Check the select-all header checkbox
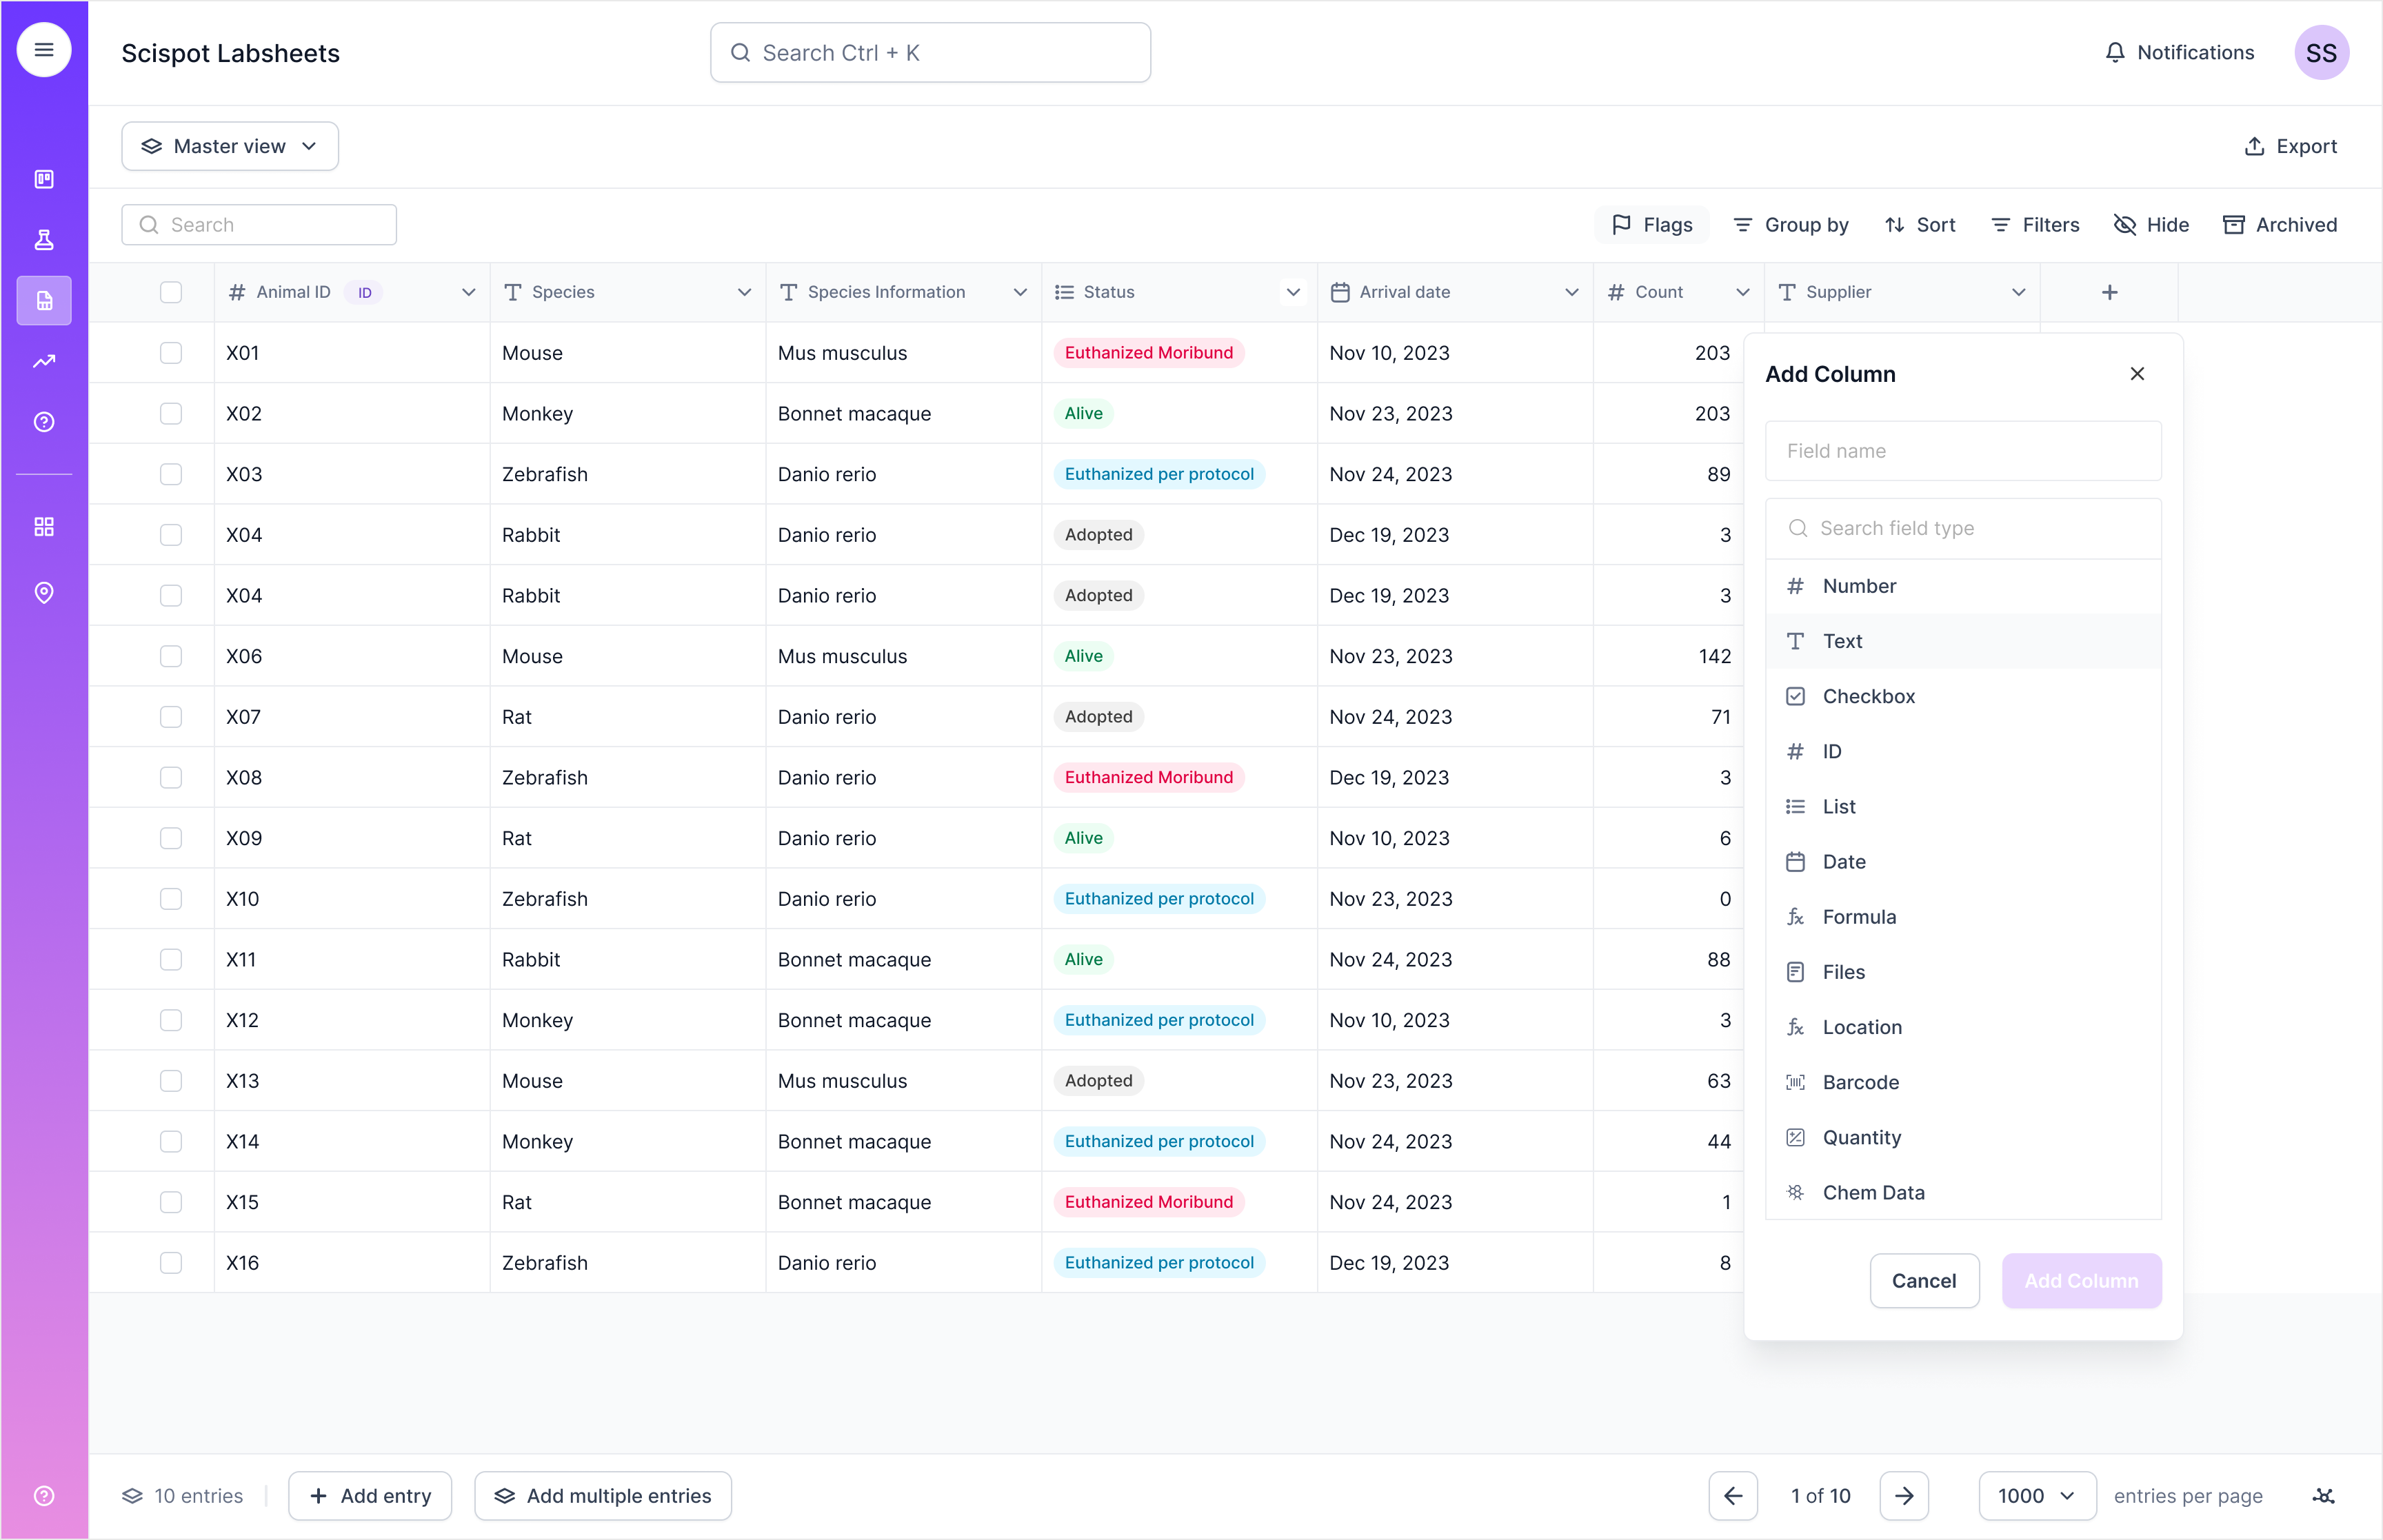2383x1540 pixels. [171, 292]
